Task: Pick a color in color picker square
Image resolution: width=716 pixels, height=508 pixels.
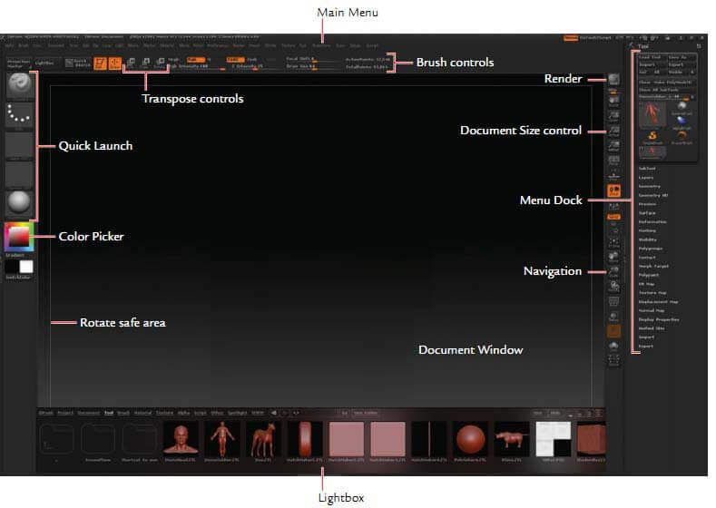Action: tap(19, 237)
